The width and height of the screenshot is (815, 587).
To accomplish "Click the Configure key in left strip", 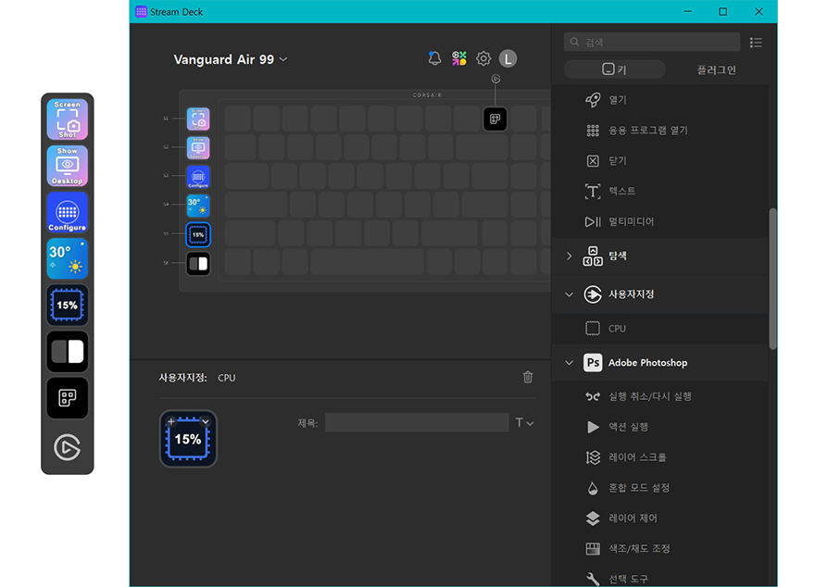I will [67, 212].
